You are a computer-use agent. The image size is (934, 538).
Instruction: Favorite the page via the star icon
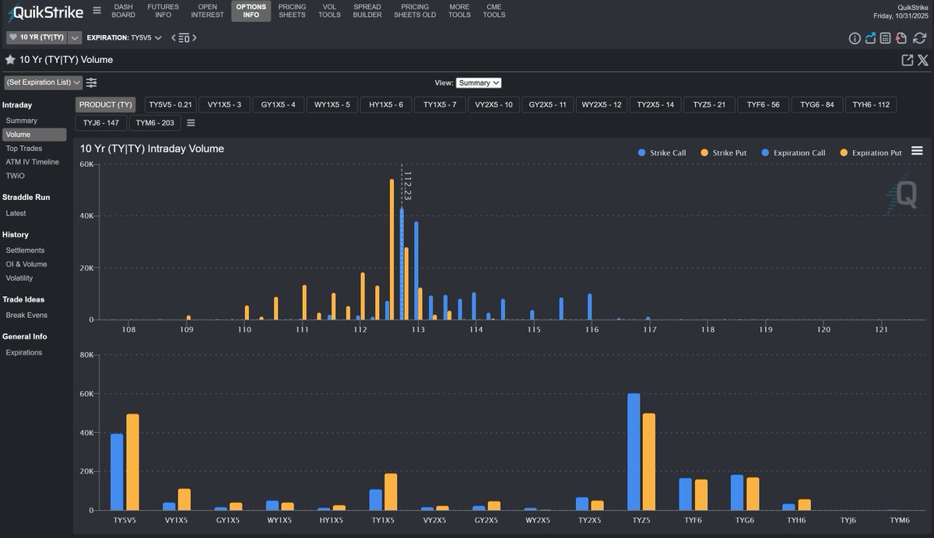[9, 59]
